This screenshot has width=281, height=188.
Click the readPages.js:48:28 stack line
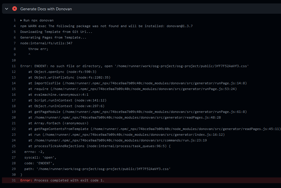[x=125, y=118]
